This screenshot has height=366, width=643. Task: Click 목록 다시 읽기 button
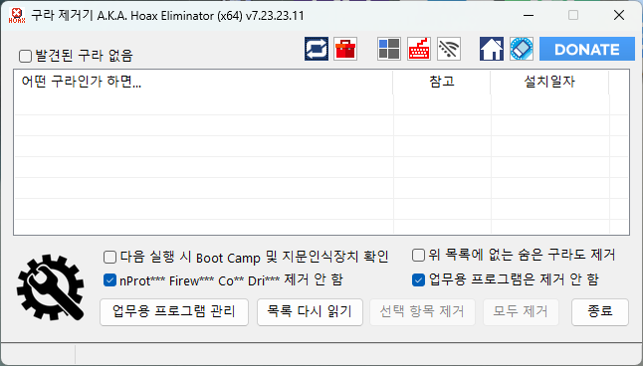310,312
